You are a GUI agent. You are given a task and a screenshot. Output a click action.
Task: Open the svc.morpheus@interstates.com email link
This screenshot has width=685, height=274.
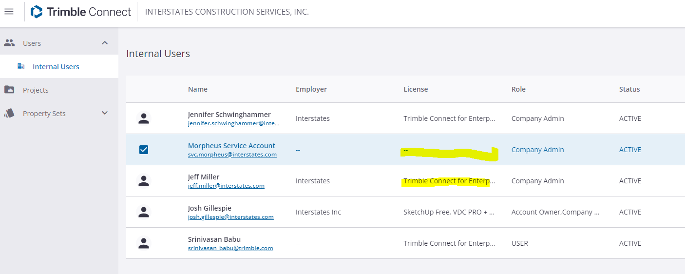(232, 155)
